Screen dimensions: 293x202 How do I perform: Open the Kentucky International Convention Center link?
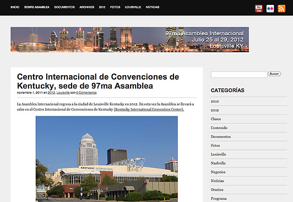click(x=149, y=109)
